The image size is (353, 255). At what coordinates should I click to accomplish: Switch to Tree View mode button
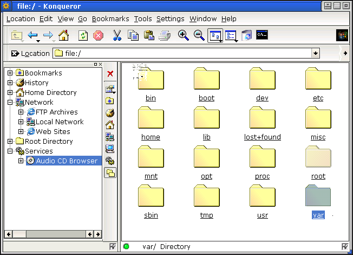pos(231,36)
